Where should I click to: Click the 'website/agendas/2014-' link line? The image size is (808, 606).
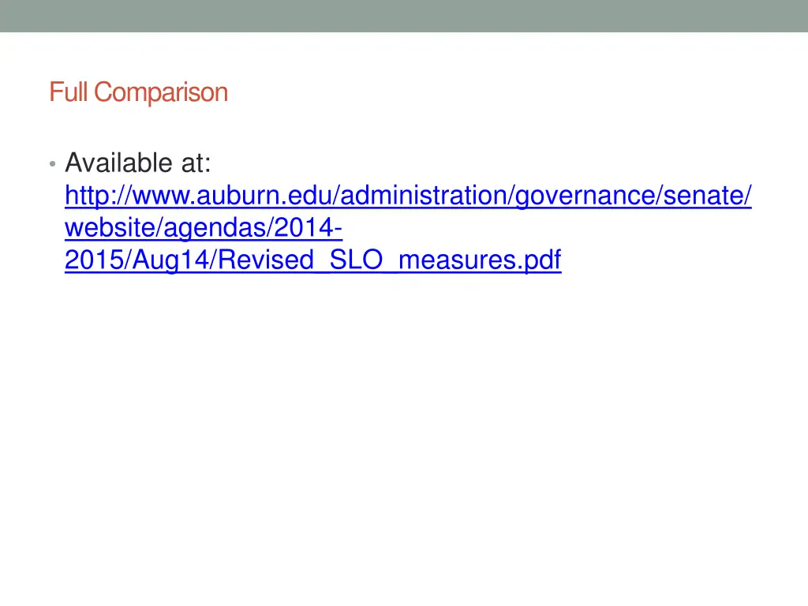[204, 228]
